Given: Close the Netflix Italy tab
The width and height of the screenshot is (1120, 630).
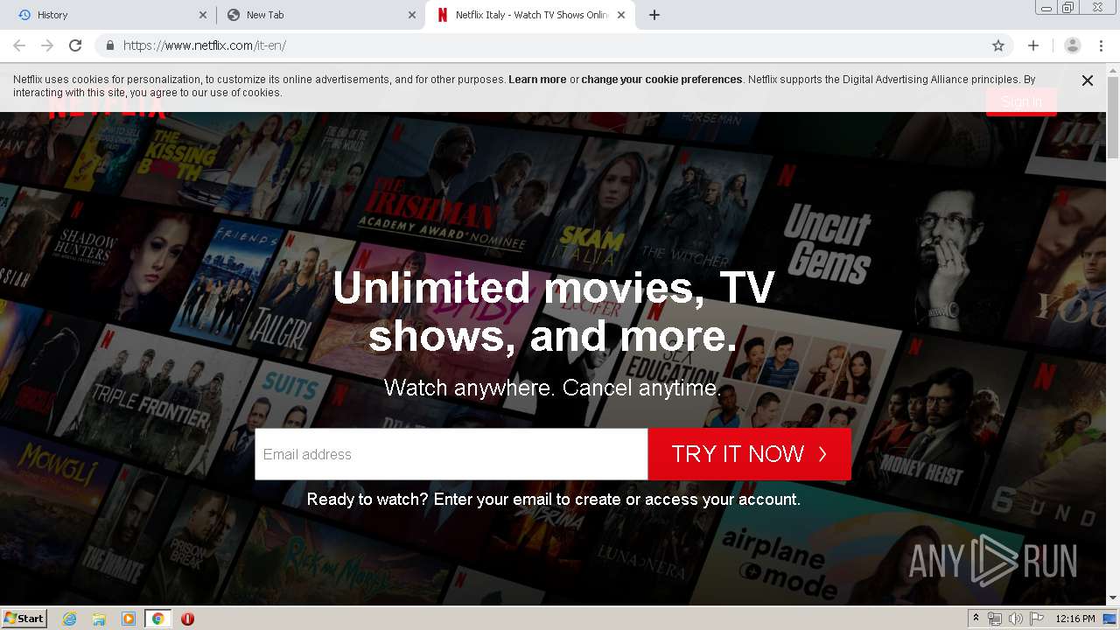Looking at the screenshot, I should pyautogui.click(x=621, y=15).
